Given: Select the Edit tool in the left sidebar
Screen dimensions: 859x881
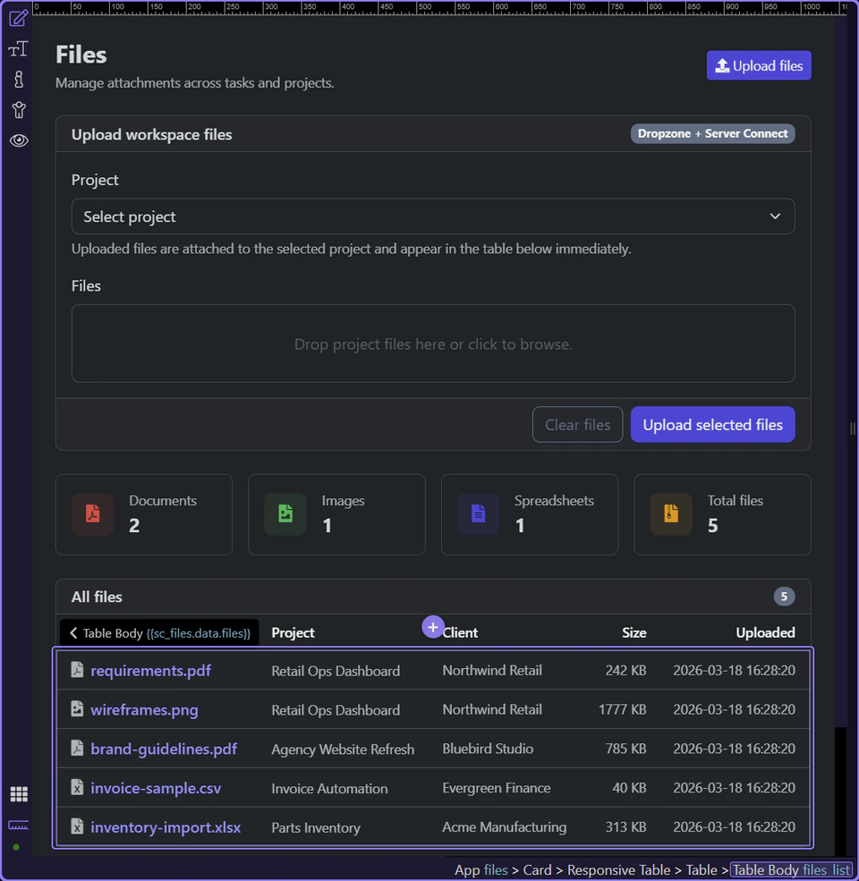Looking at the screenshot, I should (x=19, y=18).
